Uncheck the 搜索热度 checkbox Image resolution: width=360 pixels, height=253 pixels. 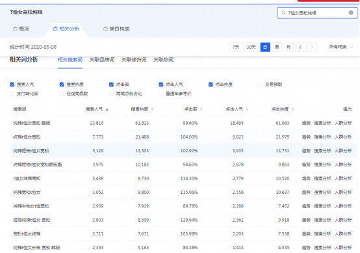point(62,85)
